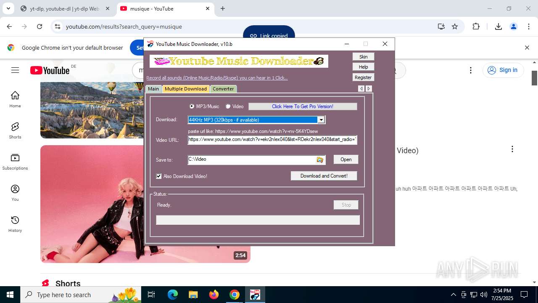Click the Windows taskbar search box
This screenshot has height=303, width=538.
[81, 295]
